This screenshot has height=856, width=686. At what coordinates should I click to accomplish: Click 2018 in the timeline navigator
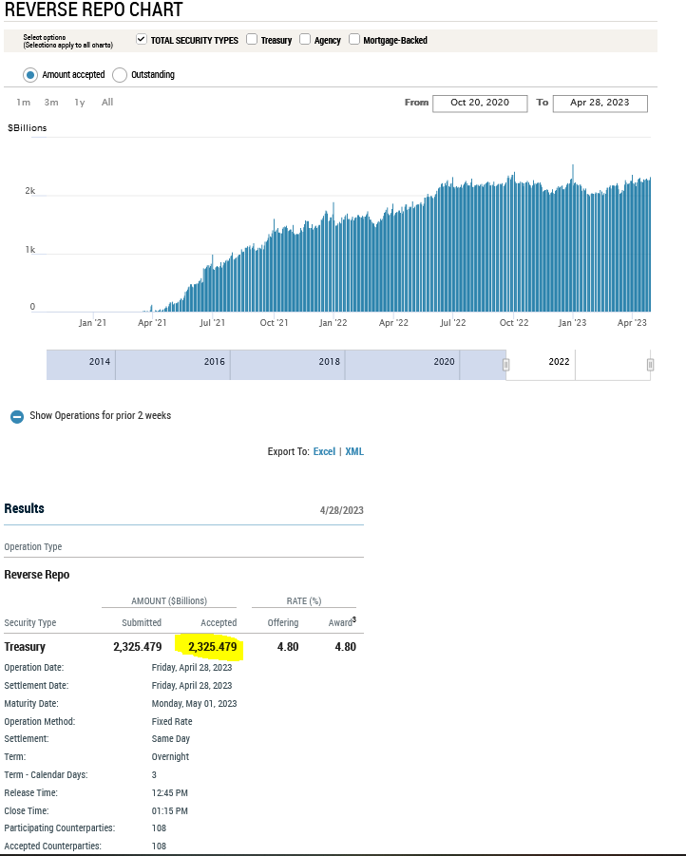point(330,361)
